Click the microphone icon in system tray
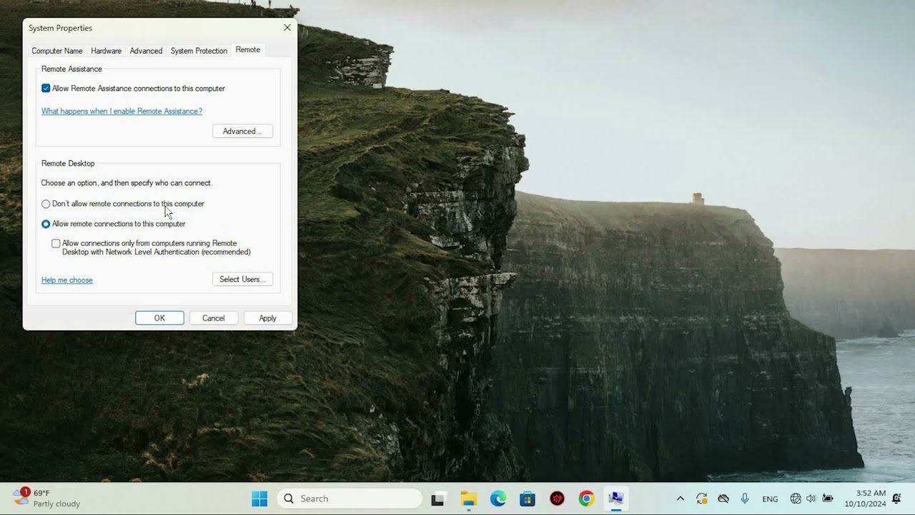 click(x=745, y=499)
